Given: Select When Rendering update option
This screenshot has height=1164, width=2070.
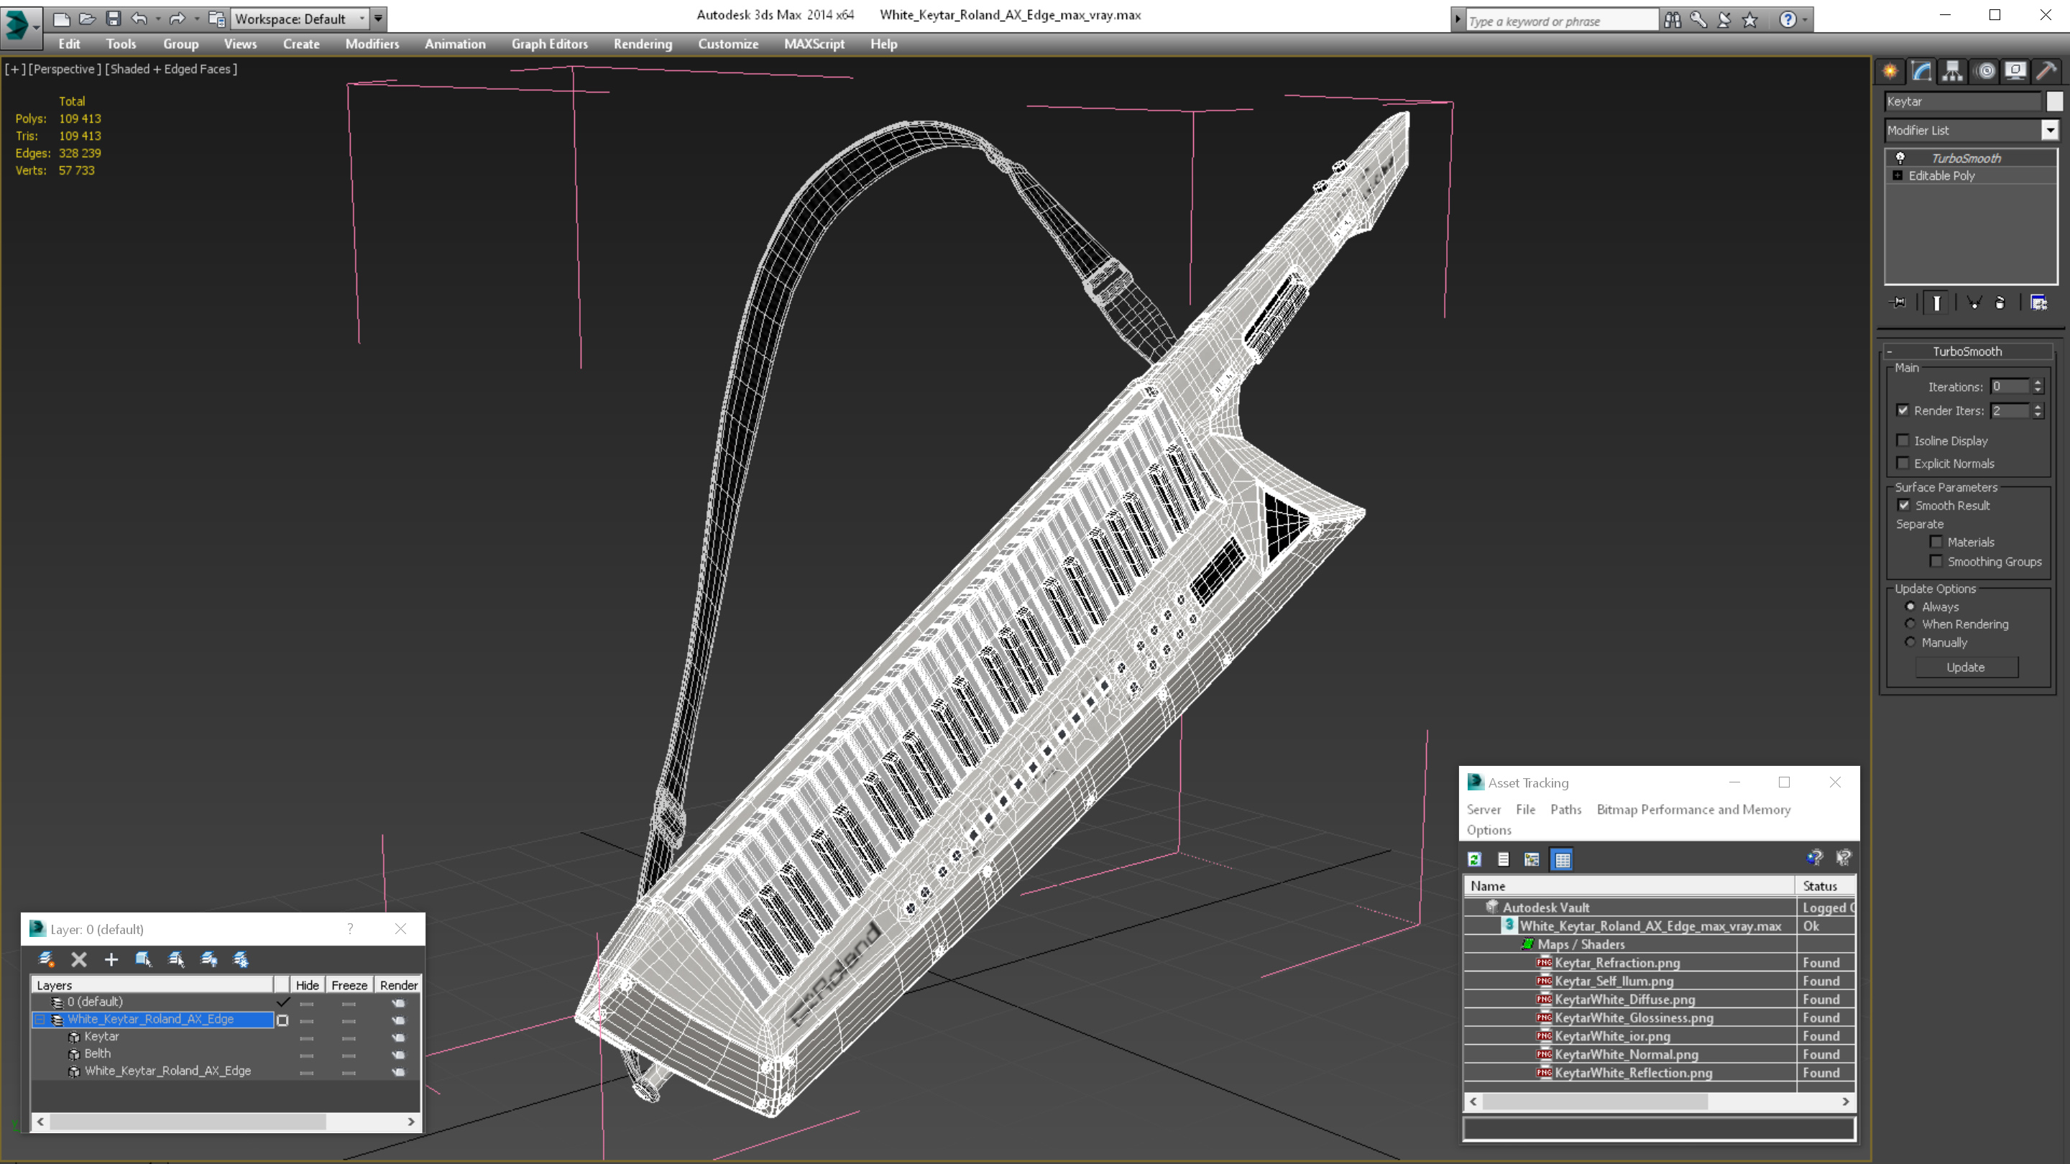Looking at the screenshot, I should (x=1911, y=624).
